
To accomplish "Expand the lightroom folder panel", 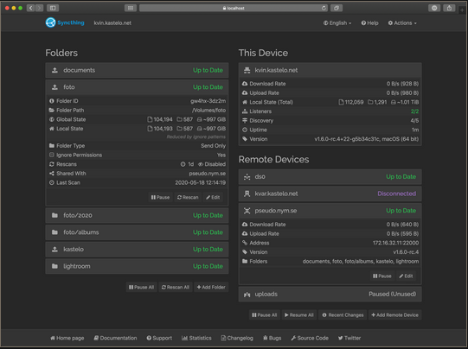I will coord(137,266).
